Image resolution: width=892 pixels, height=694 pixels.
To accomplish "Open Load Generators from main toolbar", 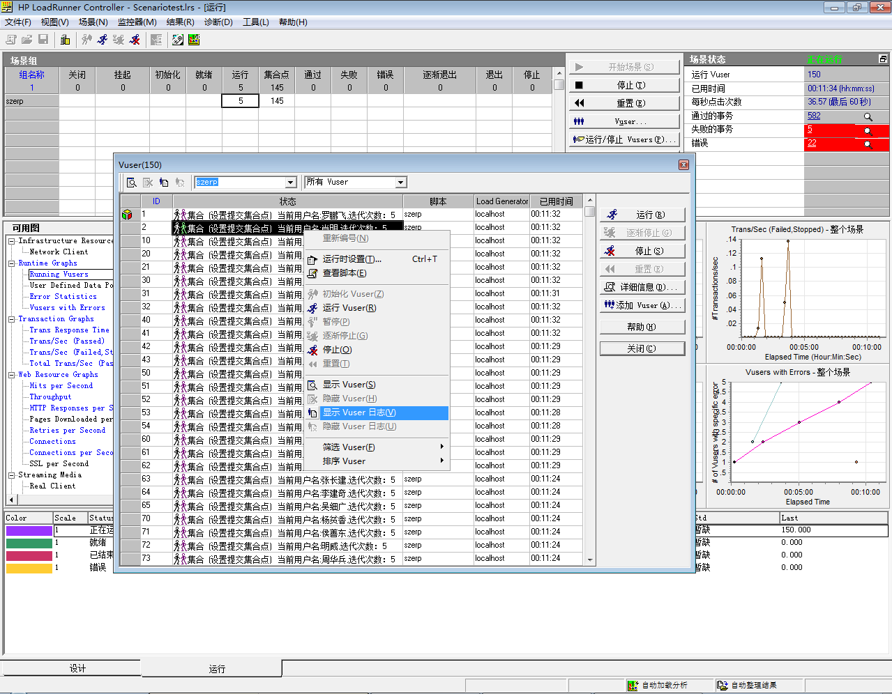I will tap(66, 40).
